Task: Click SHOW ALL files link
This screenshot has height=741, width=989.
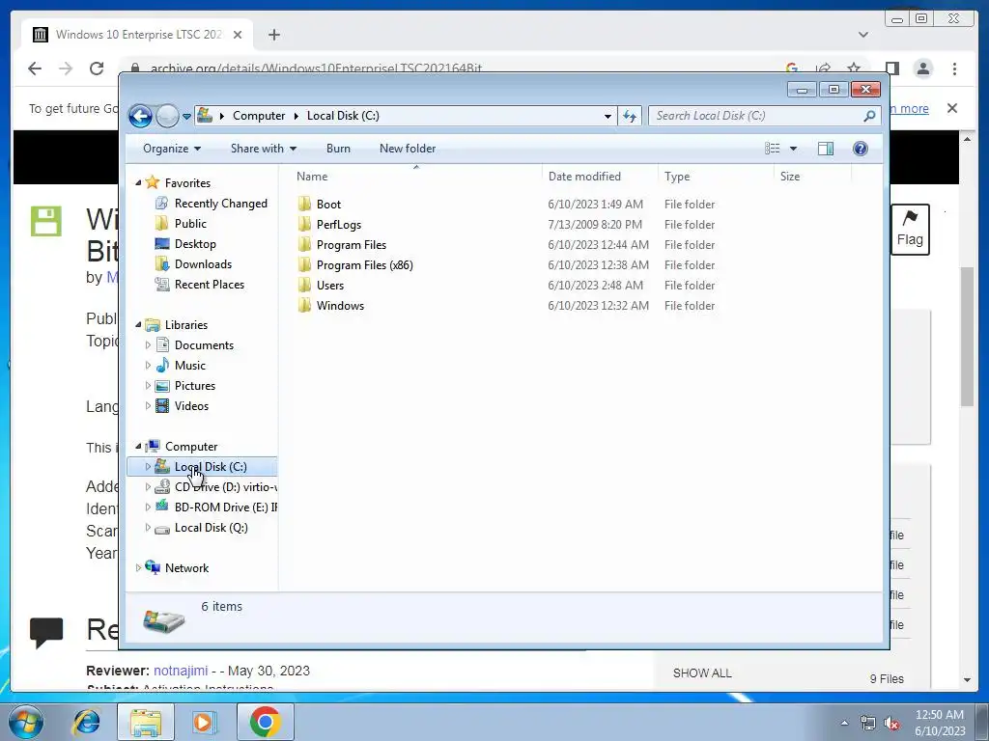Action: (x=702, y=672)
